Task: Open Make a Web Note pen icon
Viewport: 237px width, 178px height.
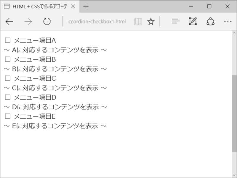Action: [193, 21]
